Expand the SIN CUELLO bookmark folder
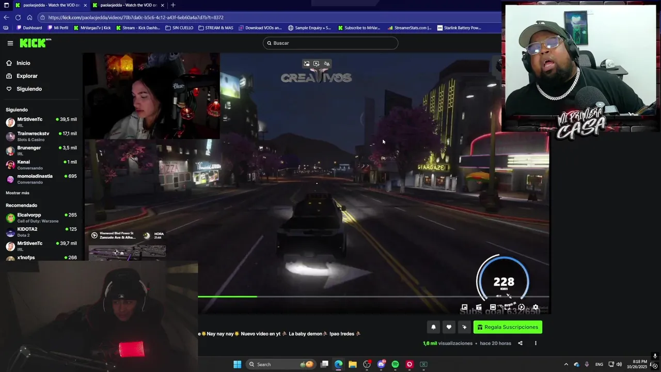Viewport: 661px width, 372px height. point(179,28)
